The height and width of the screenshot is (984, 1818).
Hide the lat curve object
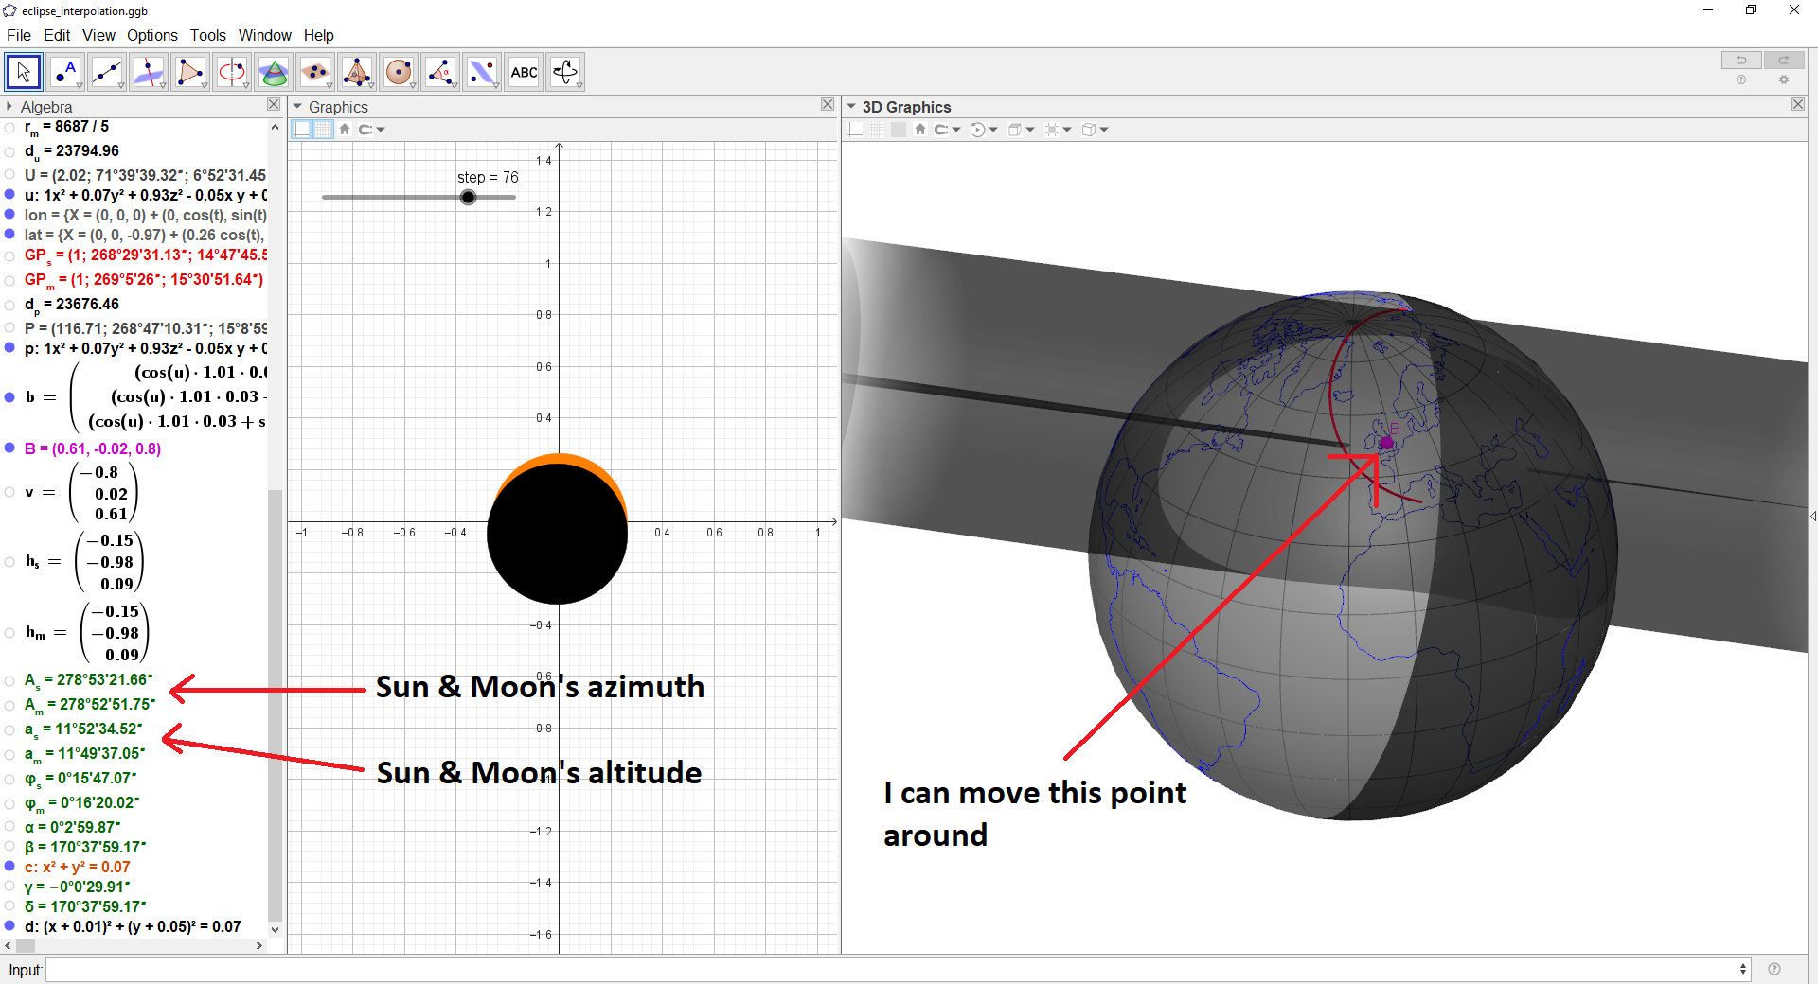pos(9,235)
